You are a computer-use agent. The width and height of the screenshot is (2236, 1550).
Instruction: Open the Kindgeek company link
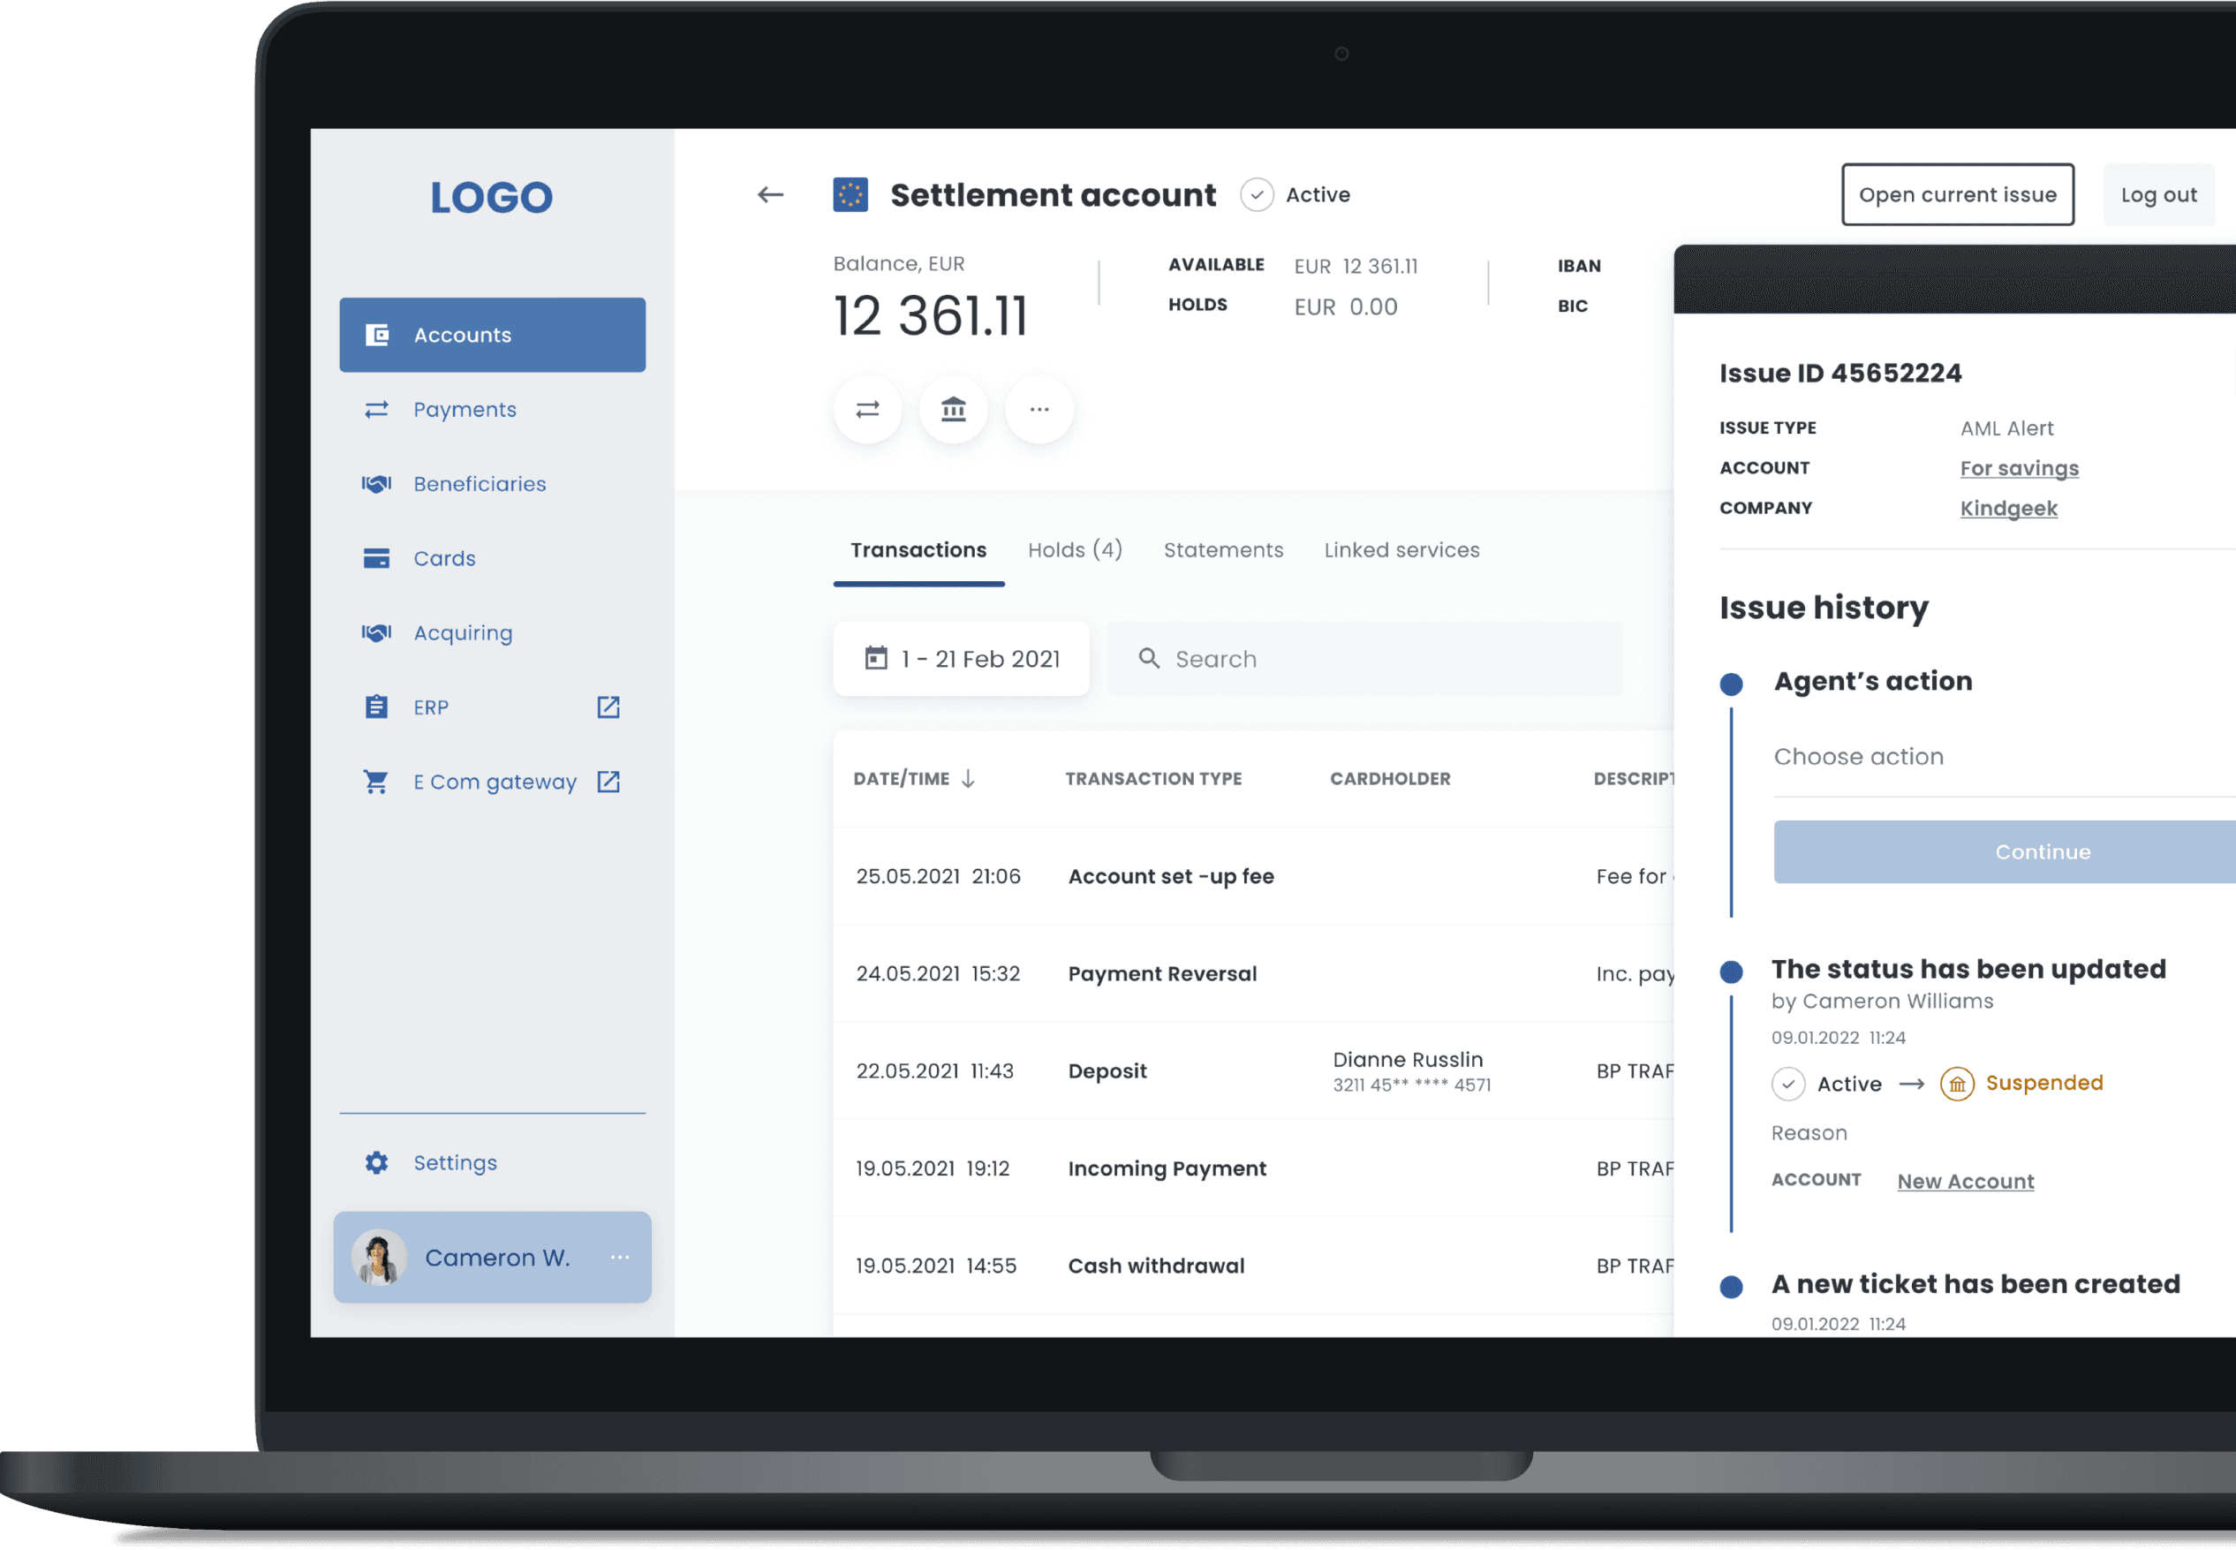click(x=2008, y=509)
